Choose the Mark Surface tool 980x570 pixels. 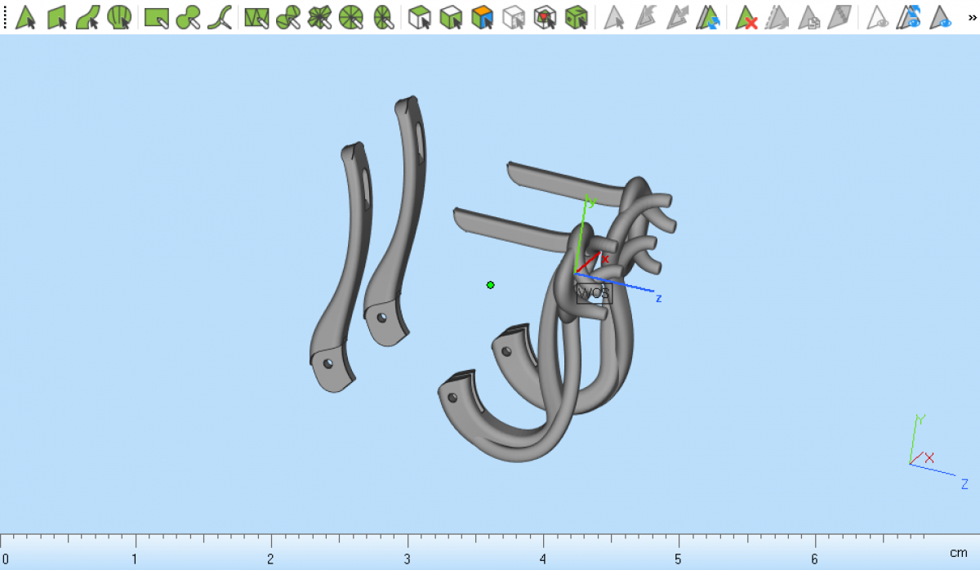[x=88, y=17]
